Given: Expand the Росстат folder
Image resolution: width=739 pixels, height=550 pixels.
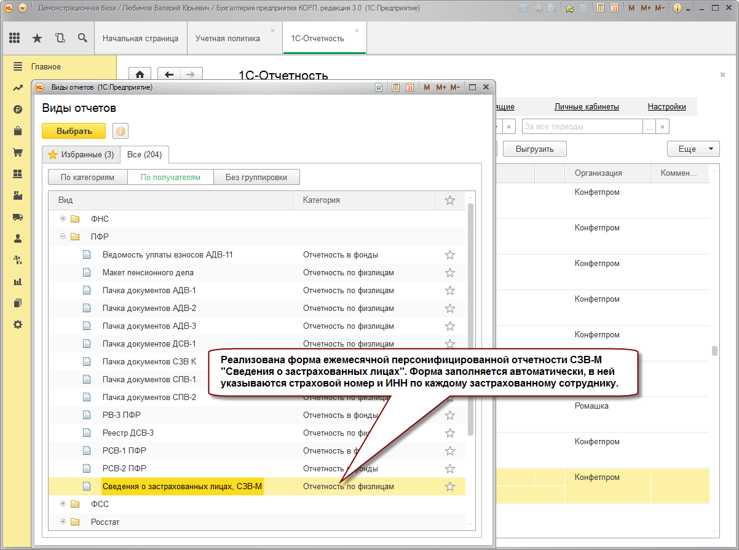Looking at the screenshot, I should 63,522.
